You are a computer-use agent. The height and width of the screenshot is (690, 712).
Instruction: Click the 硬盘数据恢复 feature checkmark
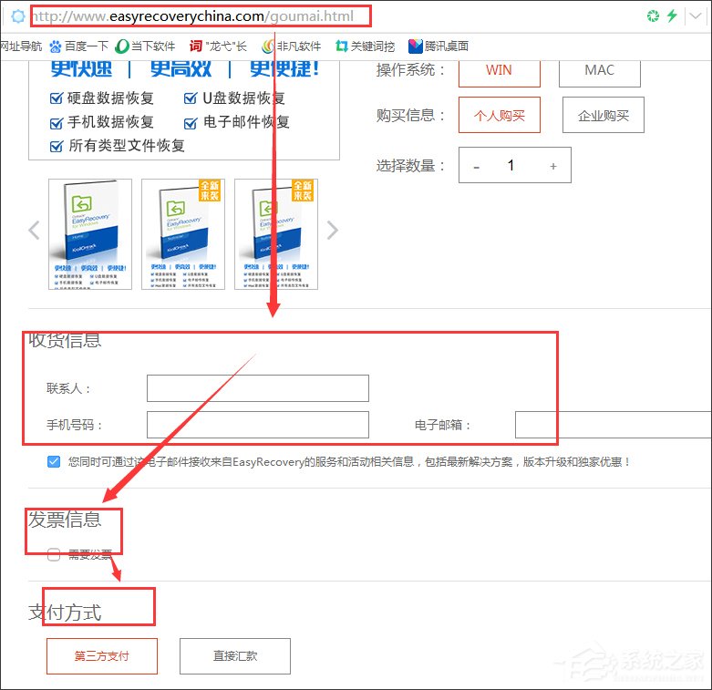click(57, 98)
